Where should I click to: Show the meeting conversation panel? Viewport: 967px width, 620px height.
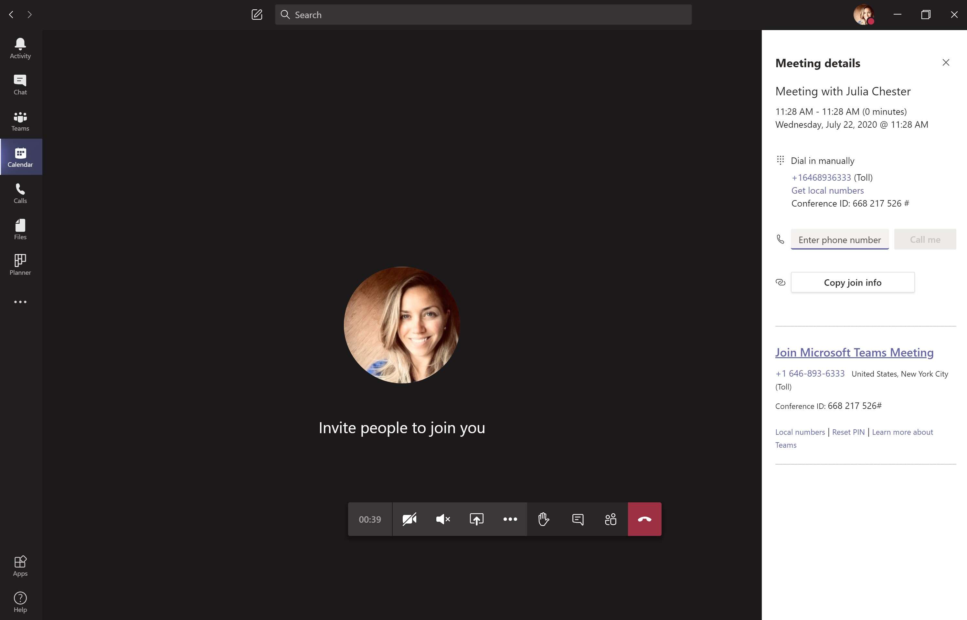(x=578, y=519)
